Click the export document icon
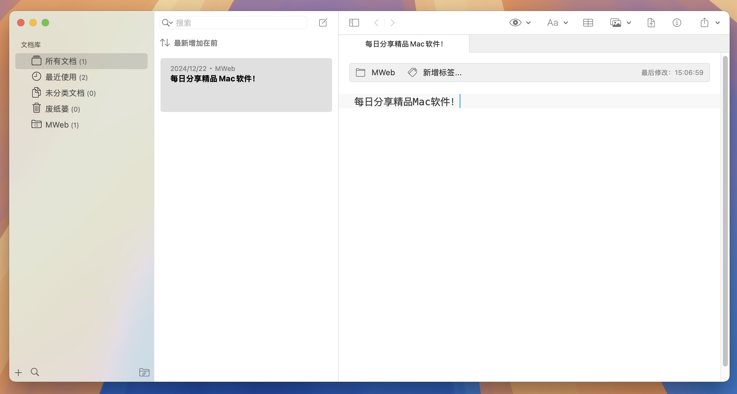The width and height of the screenshot is (737, 394). click(x=651, y=23)
